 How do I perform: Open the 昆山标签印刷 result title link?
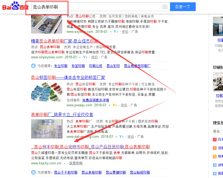pyautogui.click(x=68, y=77)
